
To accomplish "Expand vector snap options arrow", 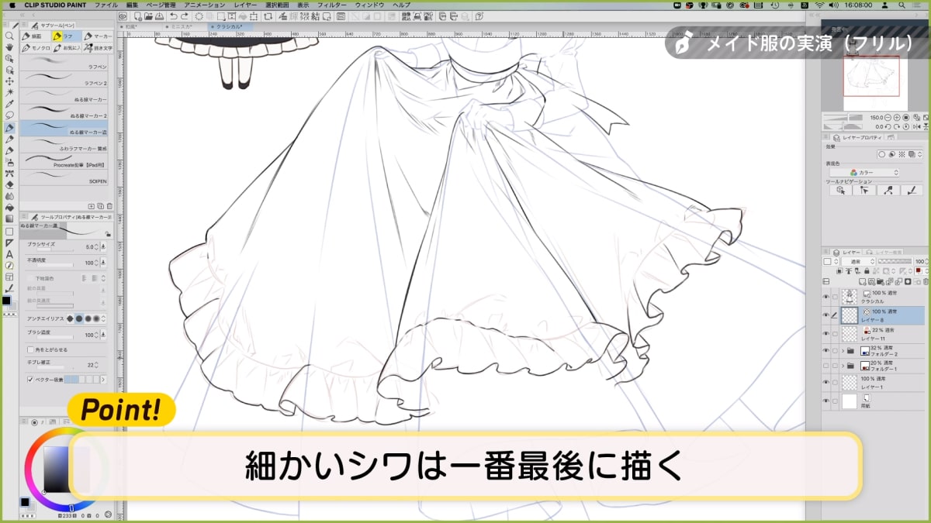I will pyautogui.click(x=103, y=380).
